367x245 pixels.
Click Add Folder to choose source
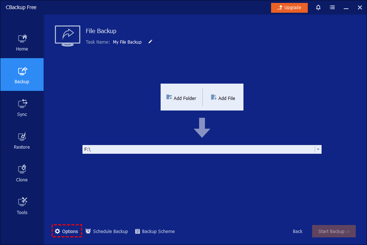181,98
